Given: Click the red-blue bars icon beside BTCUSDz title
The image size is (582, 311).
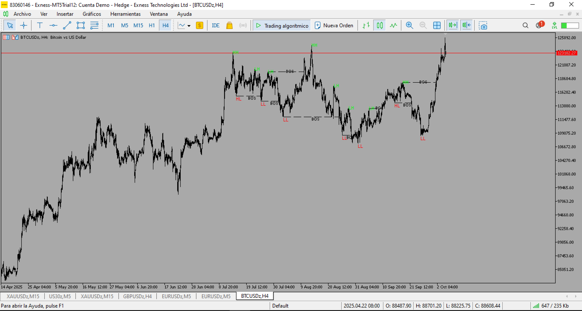Looking at the screenshot, I should [x=15, y=37].
